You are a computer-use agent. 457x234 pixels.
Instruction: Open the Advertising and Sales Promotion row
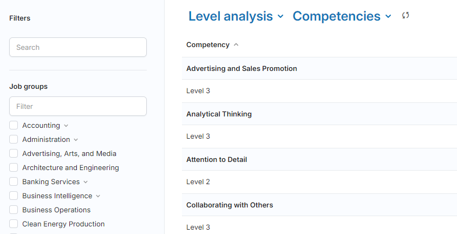[x=241, y=69]
